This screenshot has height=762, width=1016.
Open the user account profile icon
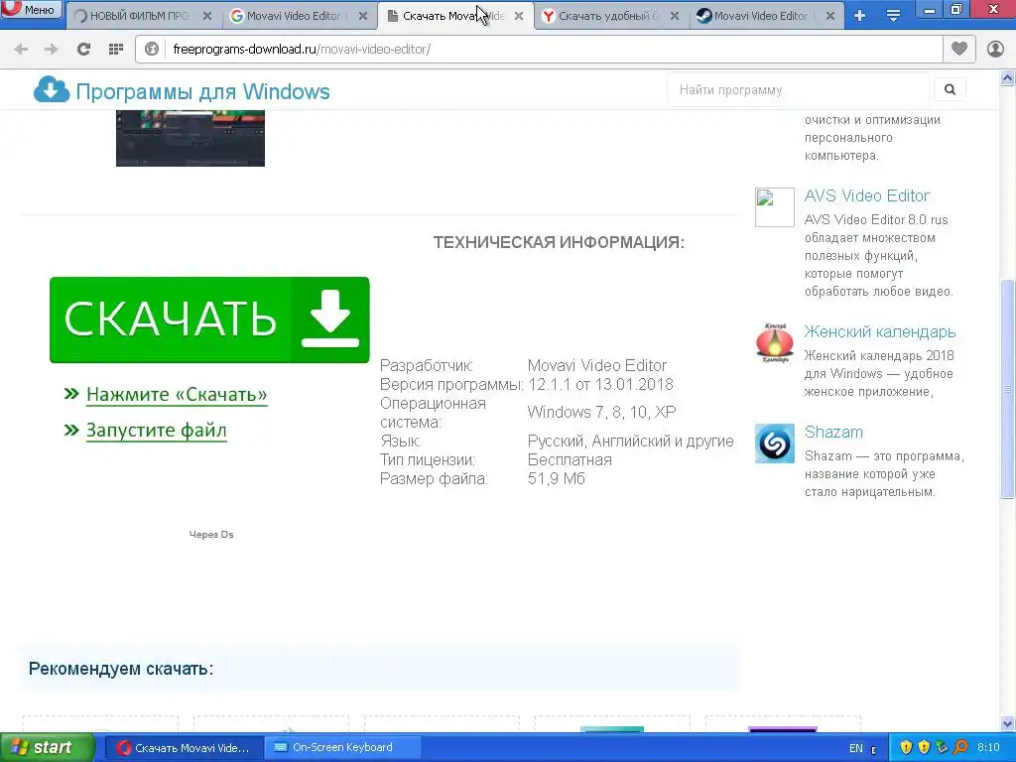click(995, 50)
